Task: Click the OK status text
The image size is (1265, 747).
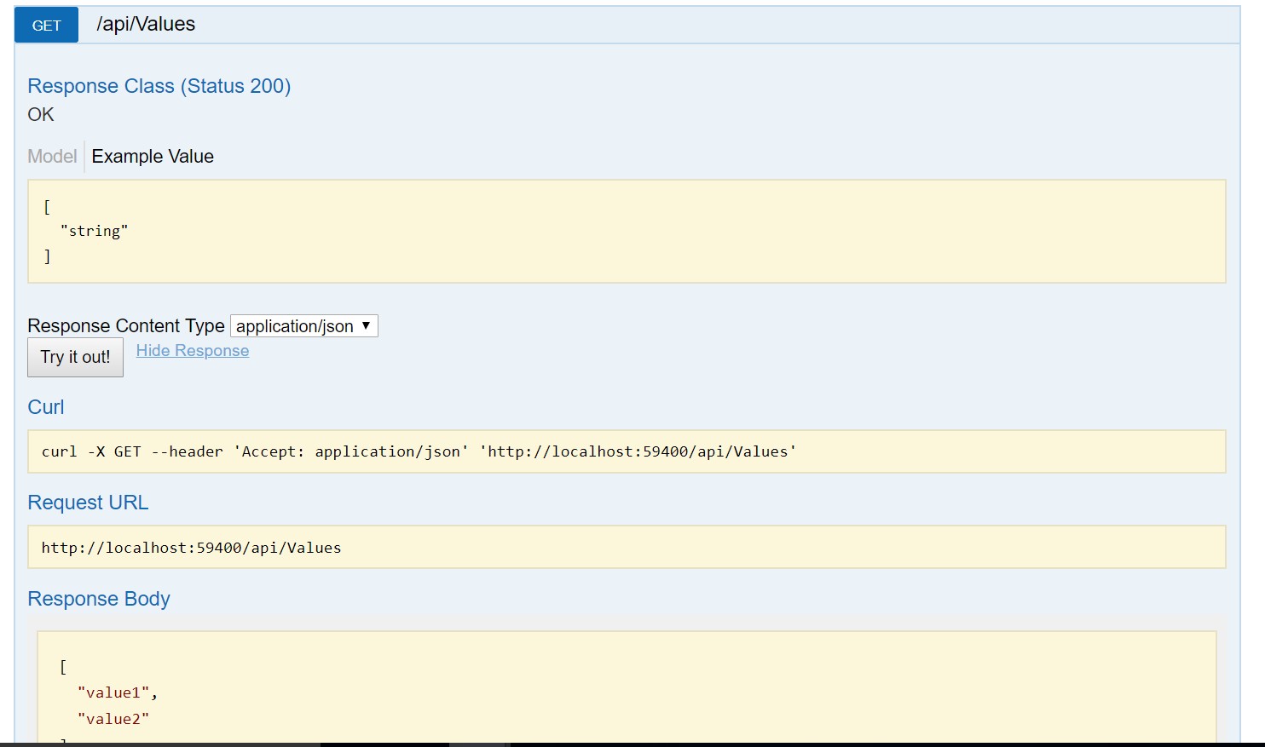Action: point(41,114)
